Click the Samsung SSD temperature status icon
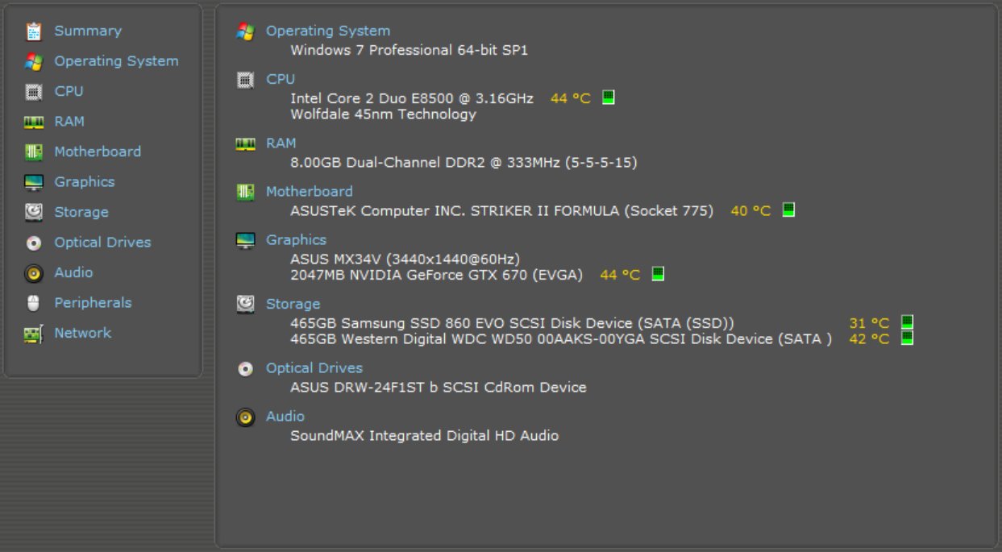 [907, 322]
